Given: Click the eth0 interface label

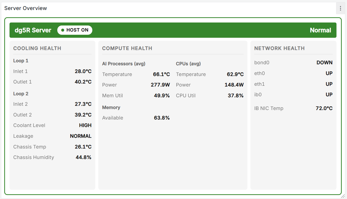Looking at the screenshot, I should [259, 73].
